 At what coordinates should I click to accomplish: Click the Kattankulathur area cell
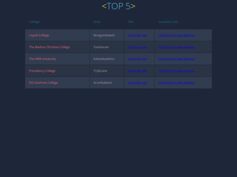click(107, 59)
